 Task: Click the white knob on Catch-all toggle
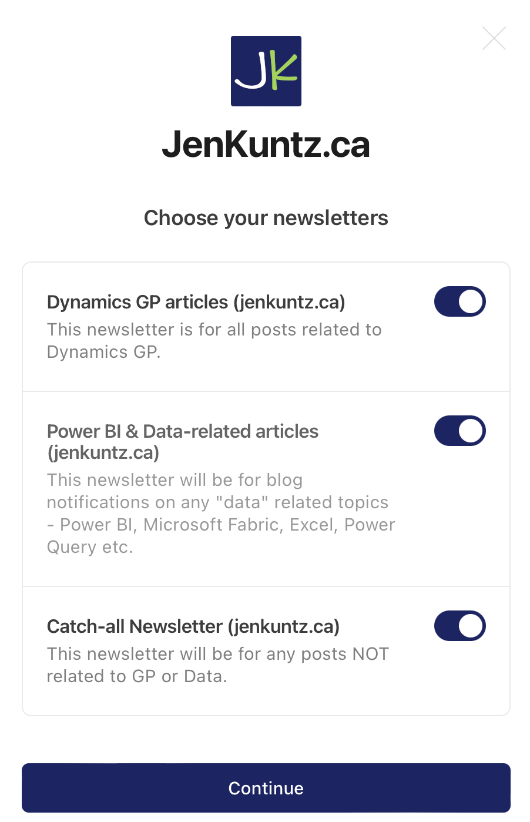[471, 626]
